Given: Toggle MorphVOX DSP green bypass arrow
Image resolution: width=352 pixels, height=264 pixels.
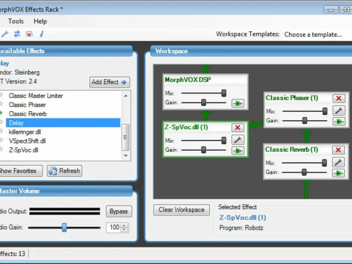Looking at the screenshot, I should pyautogui.click(x=238, y=103).
